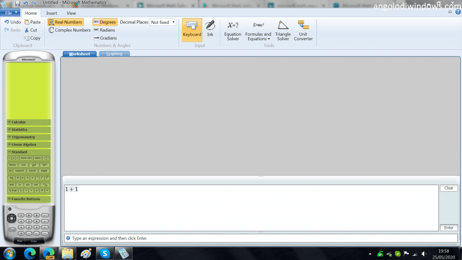Set angle unit to Gradians

[105, 38]
